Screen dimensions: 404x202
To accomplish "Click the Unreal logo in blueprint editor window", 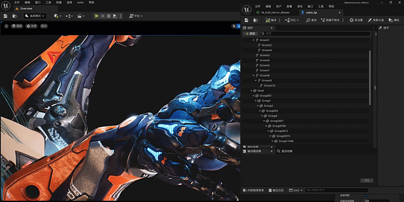I will pos(247,10).
